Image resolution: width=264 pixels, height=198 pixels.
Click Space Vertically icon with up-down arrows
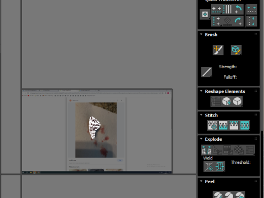click(251, 21)
